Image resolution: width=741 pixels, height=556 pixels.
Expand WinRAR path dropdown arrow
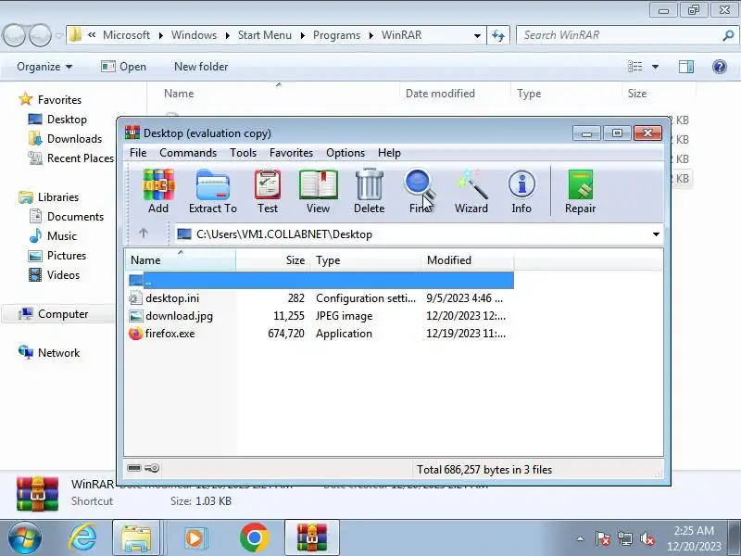pyautogui.click(x=656, y=234)
